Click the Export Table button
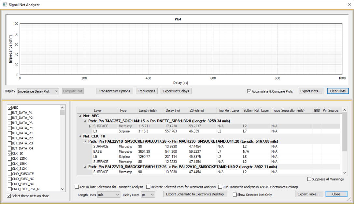This screenshot has width=354, height=204. point(309,194)
